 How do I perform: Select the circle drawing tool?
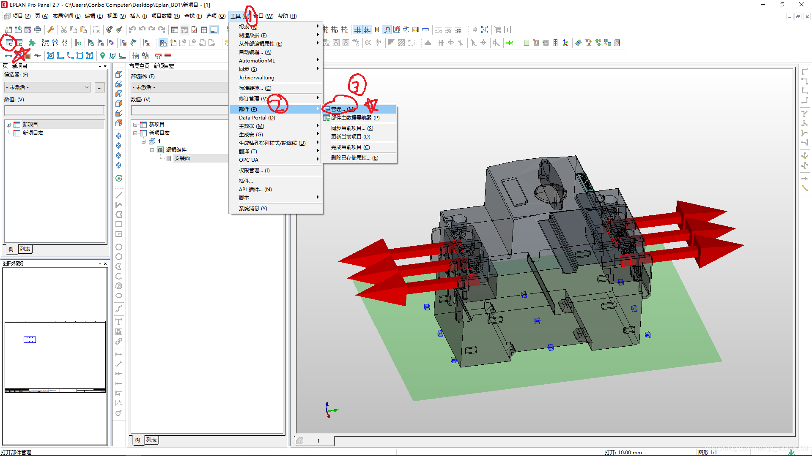tap(119, 247)
